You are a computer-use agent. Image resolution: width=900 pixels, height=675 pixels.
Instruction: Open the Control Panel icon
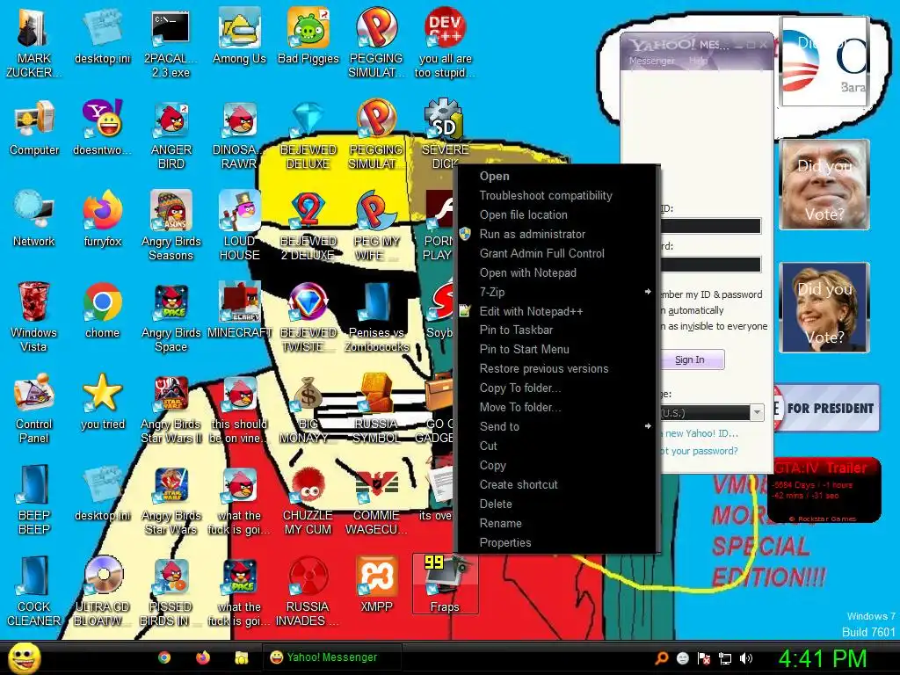coord(34,409)
